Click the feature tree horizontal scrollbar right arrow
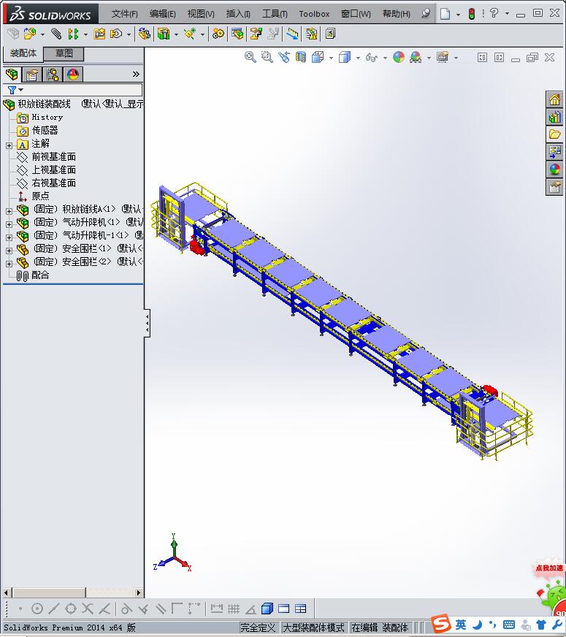Viewport: 566px width, 637px height. tap(139, 592)
